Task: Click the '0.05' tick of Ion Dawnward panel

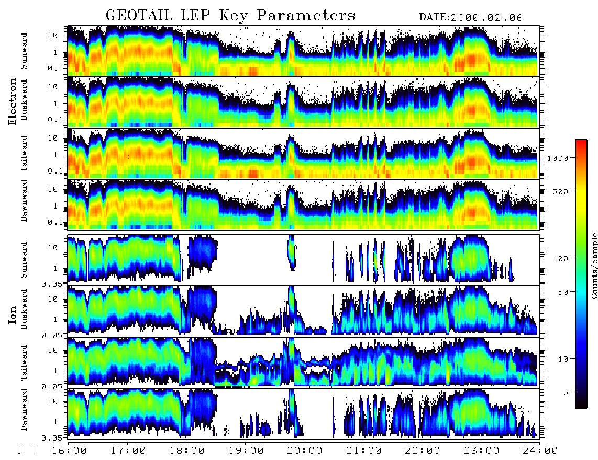Action: point(52,438)
